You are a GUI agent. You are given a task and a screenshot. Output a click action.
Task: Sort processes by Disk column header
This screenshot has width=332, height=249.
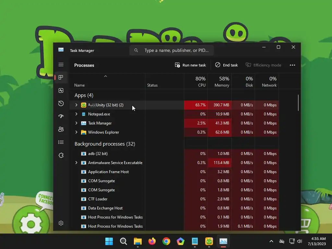(243, 81)
